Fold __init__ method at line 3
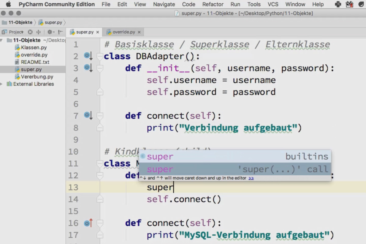Screen dimensions: 366x244 (x=100, y=68)
